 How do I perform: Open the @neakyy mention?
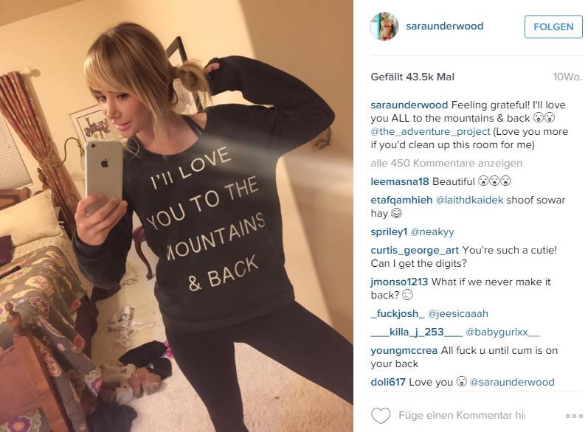pos(432,232)
